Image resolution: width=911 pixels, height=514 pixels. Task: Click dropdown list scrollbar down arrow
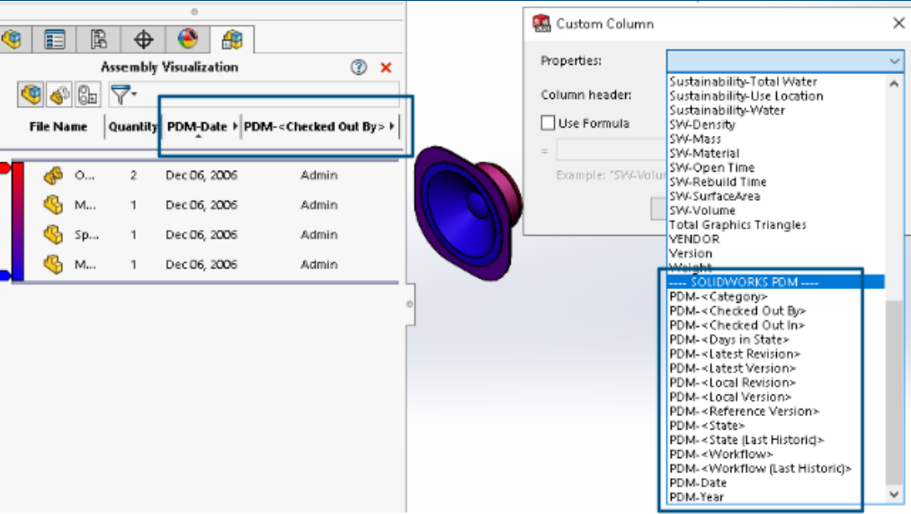(x=894, y=495)
